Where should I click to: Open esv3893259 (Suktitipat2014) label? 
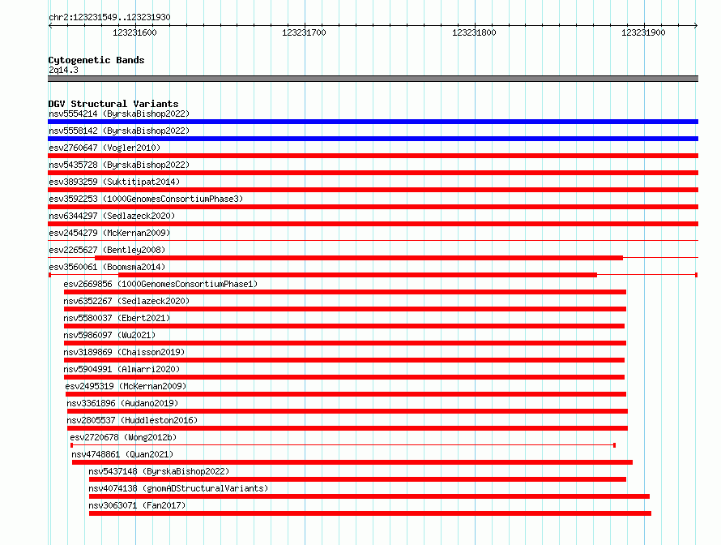(114, 182)
